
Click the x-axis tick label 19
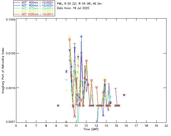156,126
